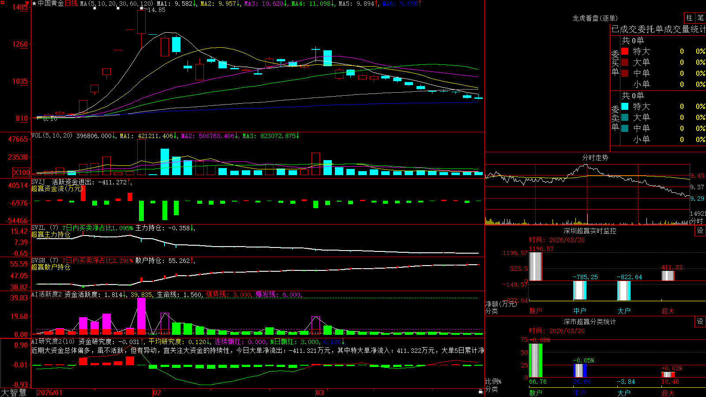Click the 9.45 price label on 分时走势
Image resolution: width=706 pixels, height=397 pixels.
tap(698, 176)
